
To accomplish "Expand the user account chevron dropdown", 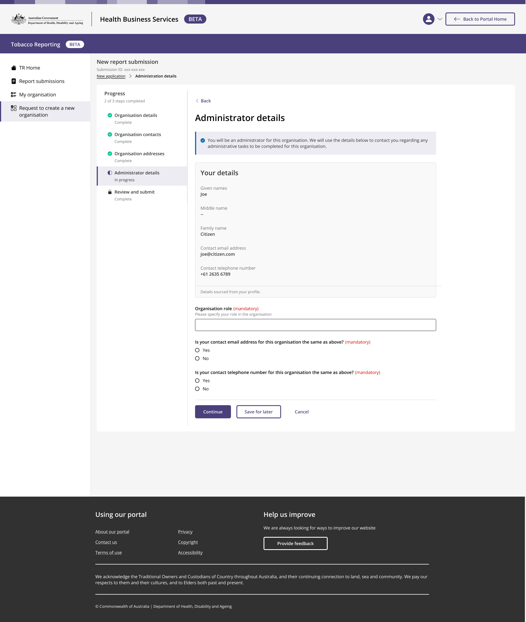I will pos(440,19).
